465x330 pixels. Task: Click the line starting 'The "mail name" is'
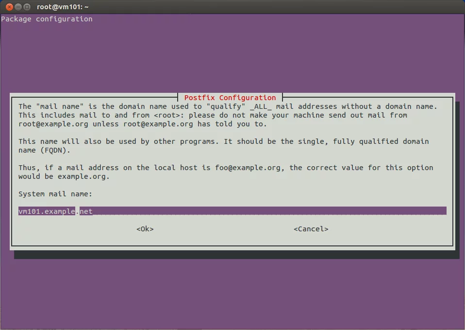(x=228, y=106)
